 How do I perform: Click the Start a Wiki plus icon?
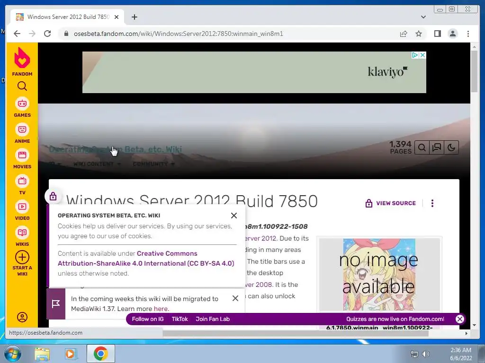coord(22,258)
